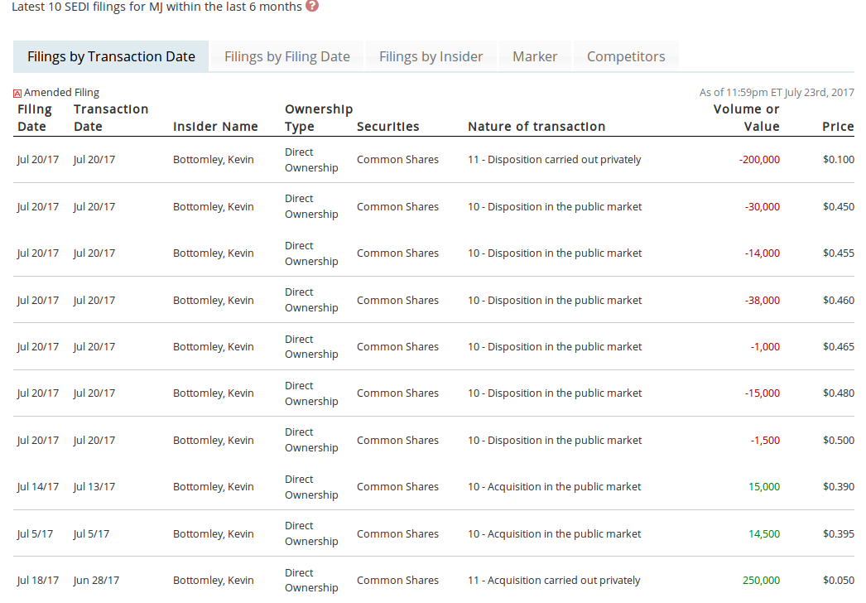The image size is (866, 603).
Task: Click the Amended Filing legend icon
Action: (17, 94)
